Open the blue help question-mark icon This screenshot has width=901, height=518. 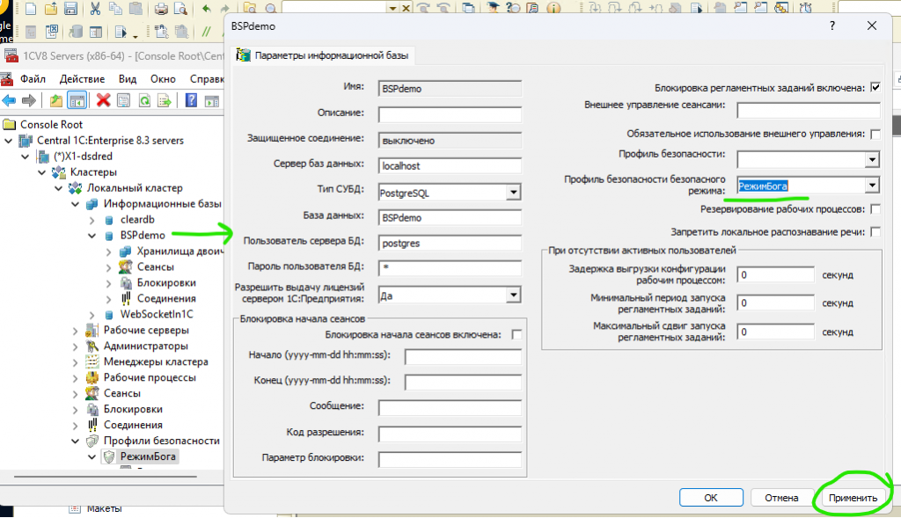pyautogui.click(x=191, y=100)
